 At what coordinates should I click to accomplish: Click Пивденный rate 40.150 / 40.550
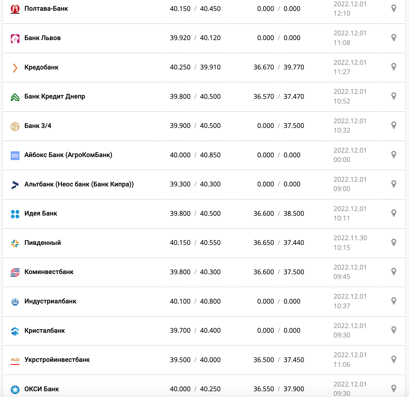[195, 243]
